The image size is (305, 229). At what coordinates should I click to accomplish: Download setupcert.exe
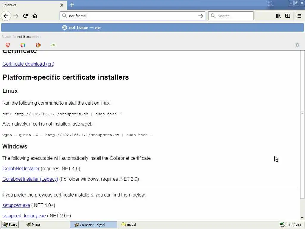[x=16, y=205]
